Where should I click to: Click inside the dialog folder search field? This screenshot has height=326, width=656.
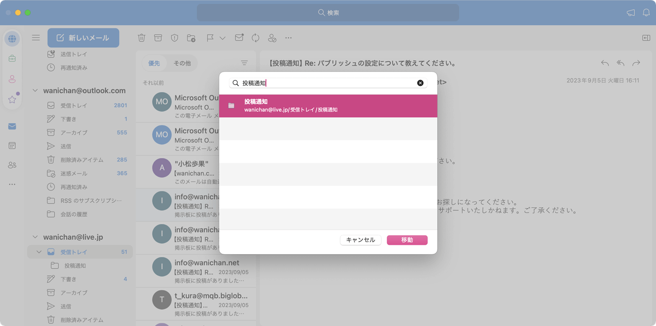328,83
